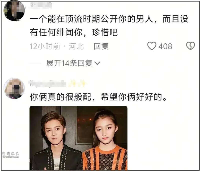This screenshot has width=200, height=171.
Task: Tap the person in orange top in photo
Action: (105, 140)
